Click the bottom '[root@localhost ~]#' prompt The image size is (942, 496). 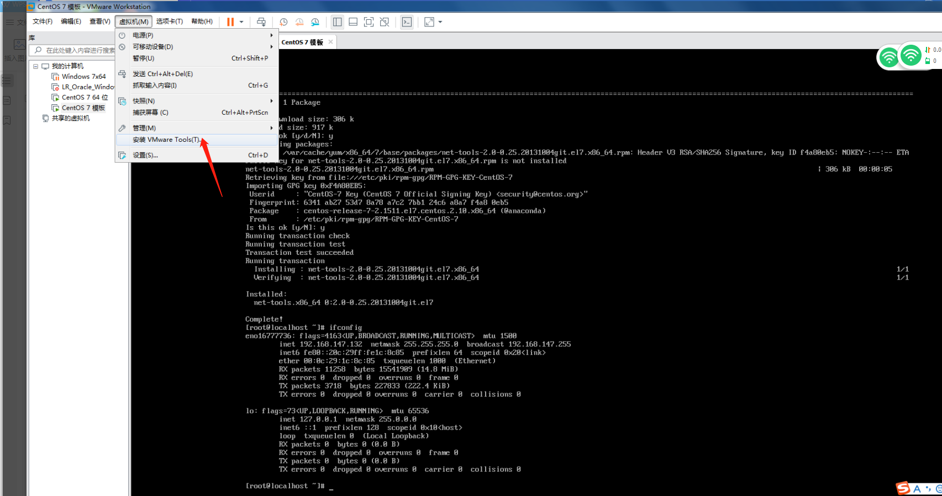click(x=285, y=486)
